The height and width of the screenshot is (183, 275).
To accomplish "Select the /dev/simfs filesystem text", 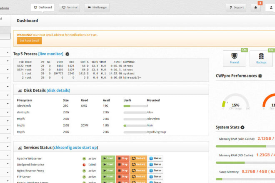I will [x=24, y=106].
